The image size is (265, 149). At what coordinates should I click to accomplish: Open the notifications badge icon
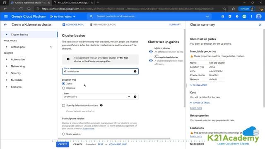point(244,17)
